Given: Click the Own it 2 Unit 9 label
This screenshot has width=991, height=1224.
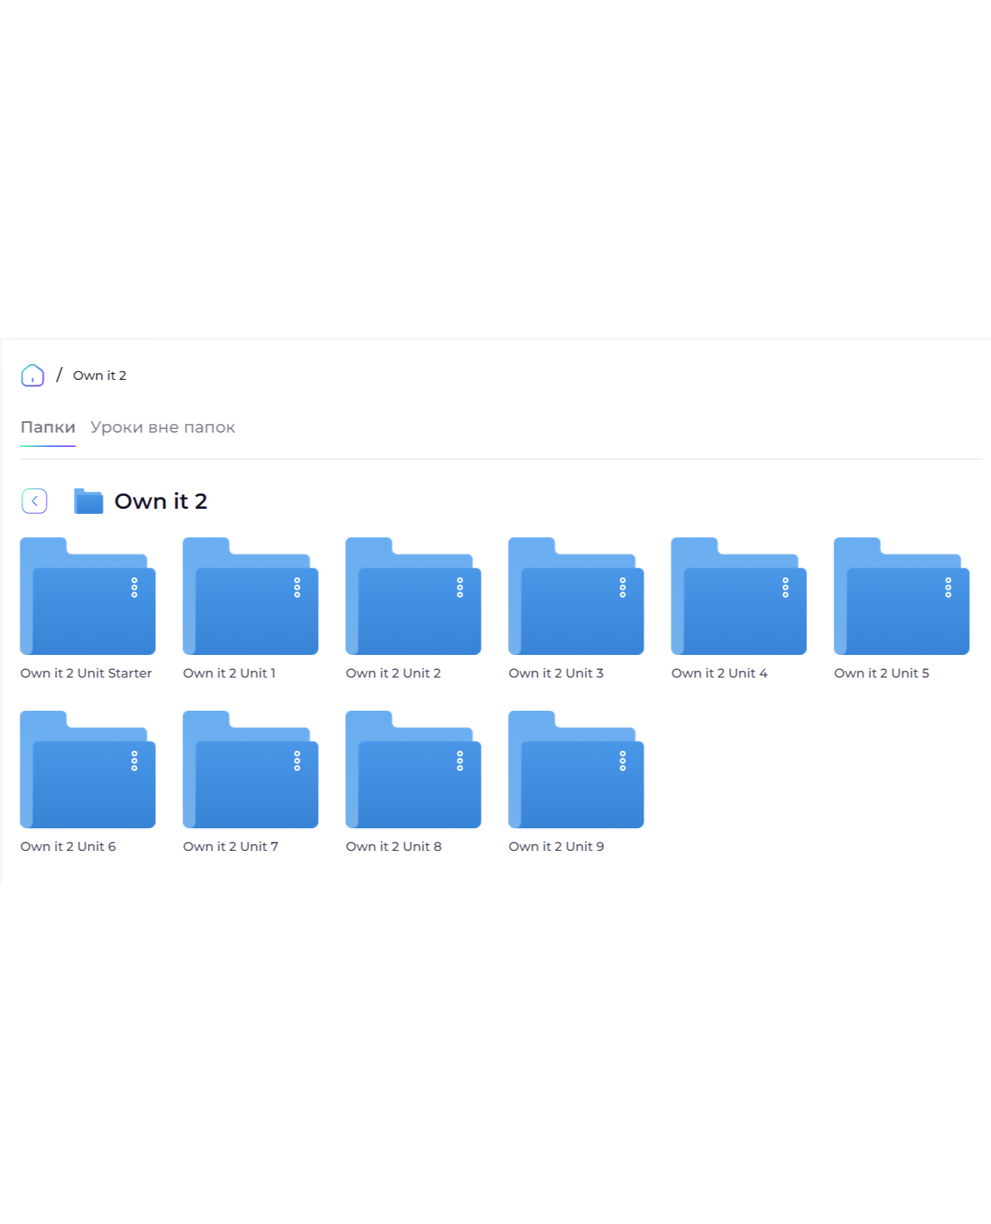Looking at the screenshot, I should pyautogui.click(x=556, y=846).
